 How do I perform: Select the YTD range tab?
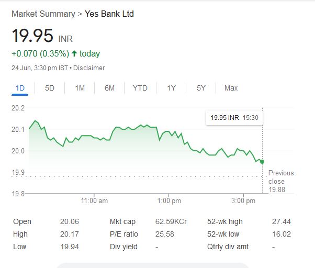[140, 88]
